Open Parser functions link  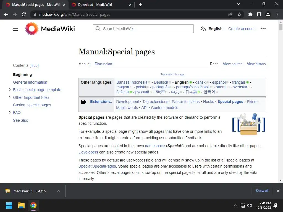tap(185, 102)
